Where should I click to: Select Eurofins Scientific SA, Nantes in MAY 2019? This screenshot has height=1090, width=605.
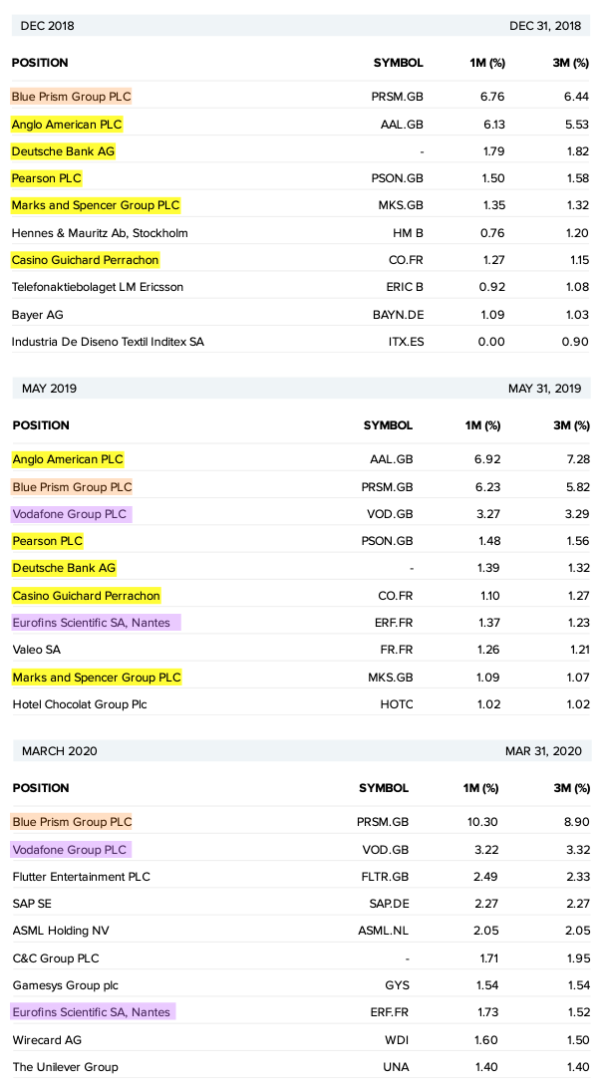coord(96,623)
